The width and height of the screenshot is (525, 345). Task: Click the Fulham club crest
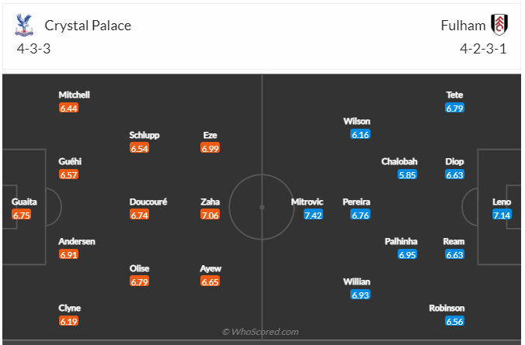coord(499,26)
